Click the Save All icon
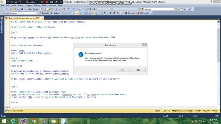The width and height of the screenshot is (221, 124). click(x=22, y=9)
